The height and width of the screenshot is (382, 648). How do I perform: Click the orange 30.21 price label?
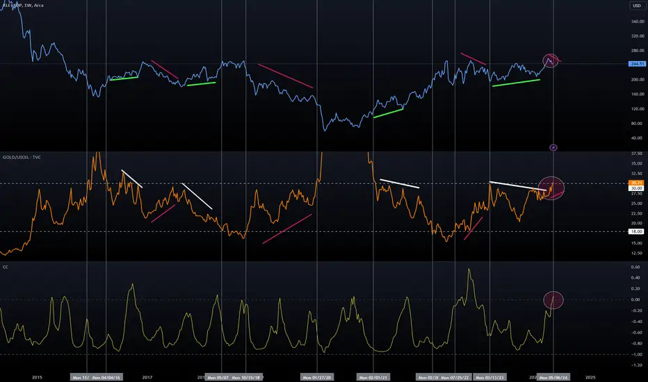[637, 183]
